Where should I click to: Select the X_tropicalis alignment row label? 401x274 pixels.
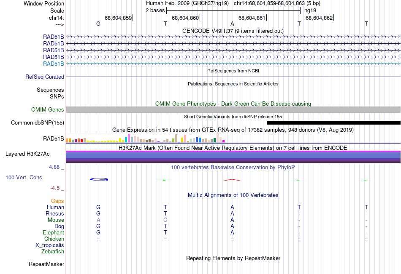point(50,245)
